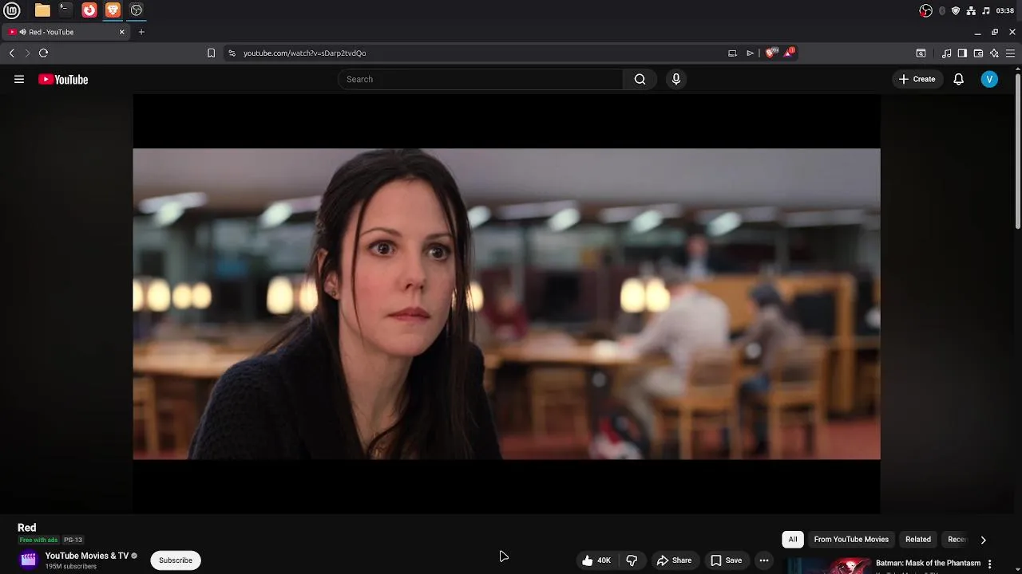The width and height of the screenshot is (1022, 574).
Task: Open the Files folder from the panel
Action: tap(42, 10)
